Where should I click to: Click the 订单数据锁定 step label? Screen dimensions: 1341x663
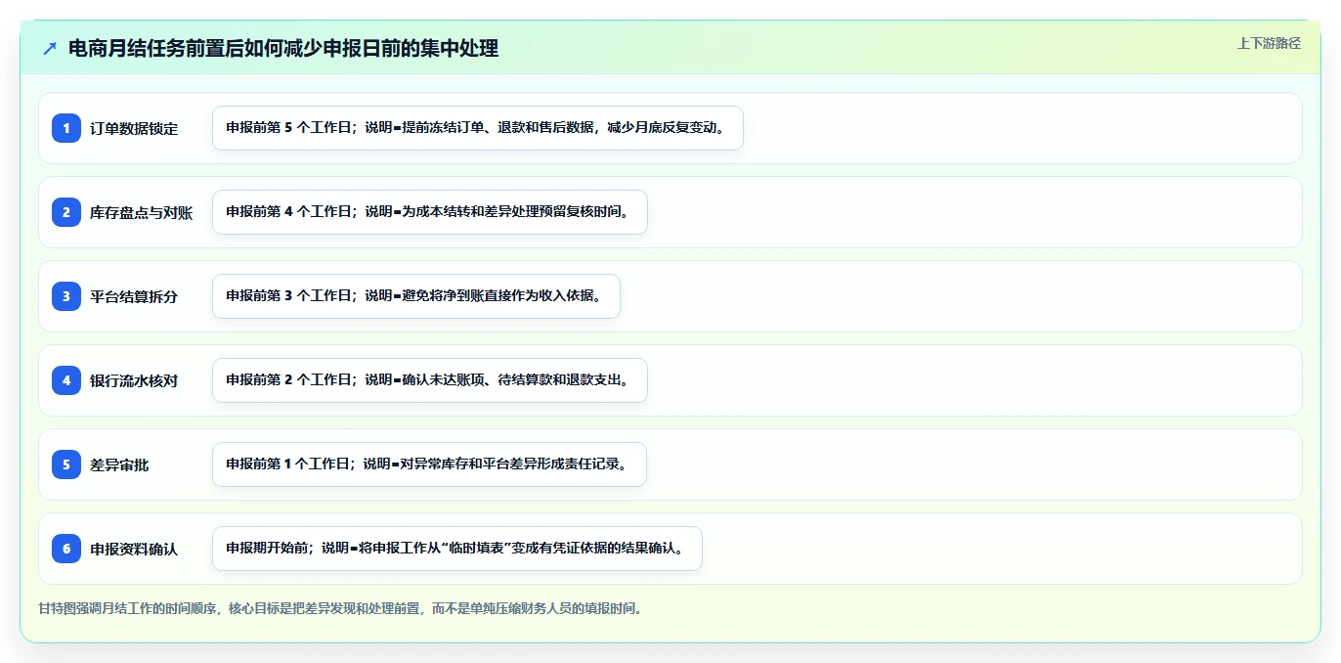(134, 128)
